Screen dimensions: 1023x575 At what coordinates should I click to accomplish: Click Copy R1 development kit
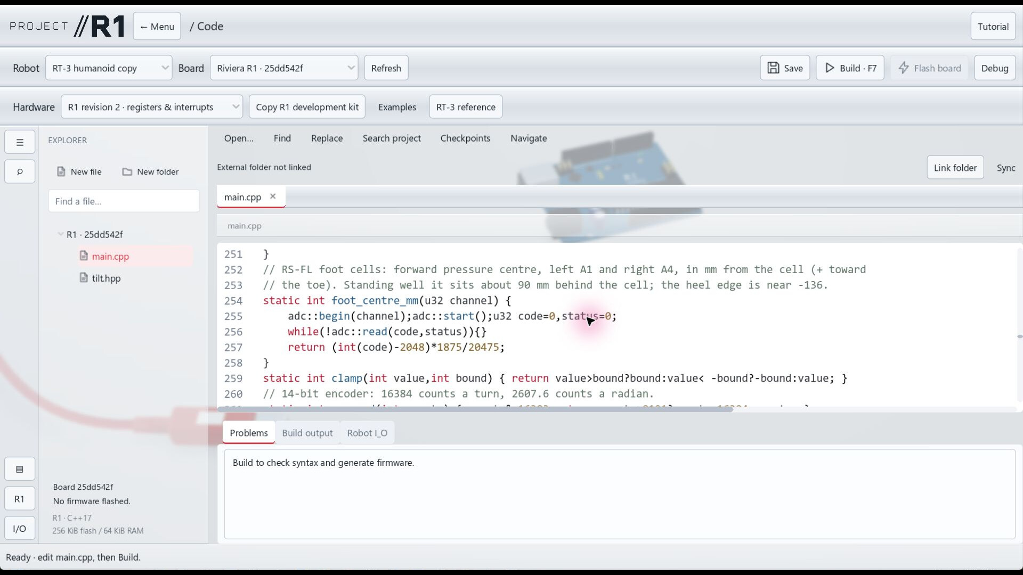pyautogui.click(x=307, y=107)
